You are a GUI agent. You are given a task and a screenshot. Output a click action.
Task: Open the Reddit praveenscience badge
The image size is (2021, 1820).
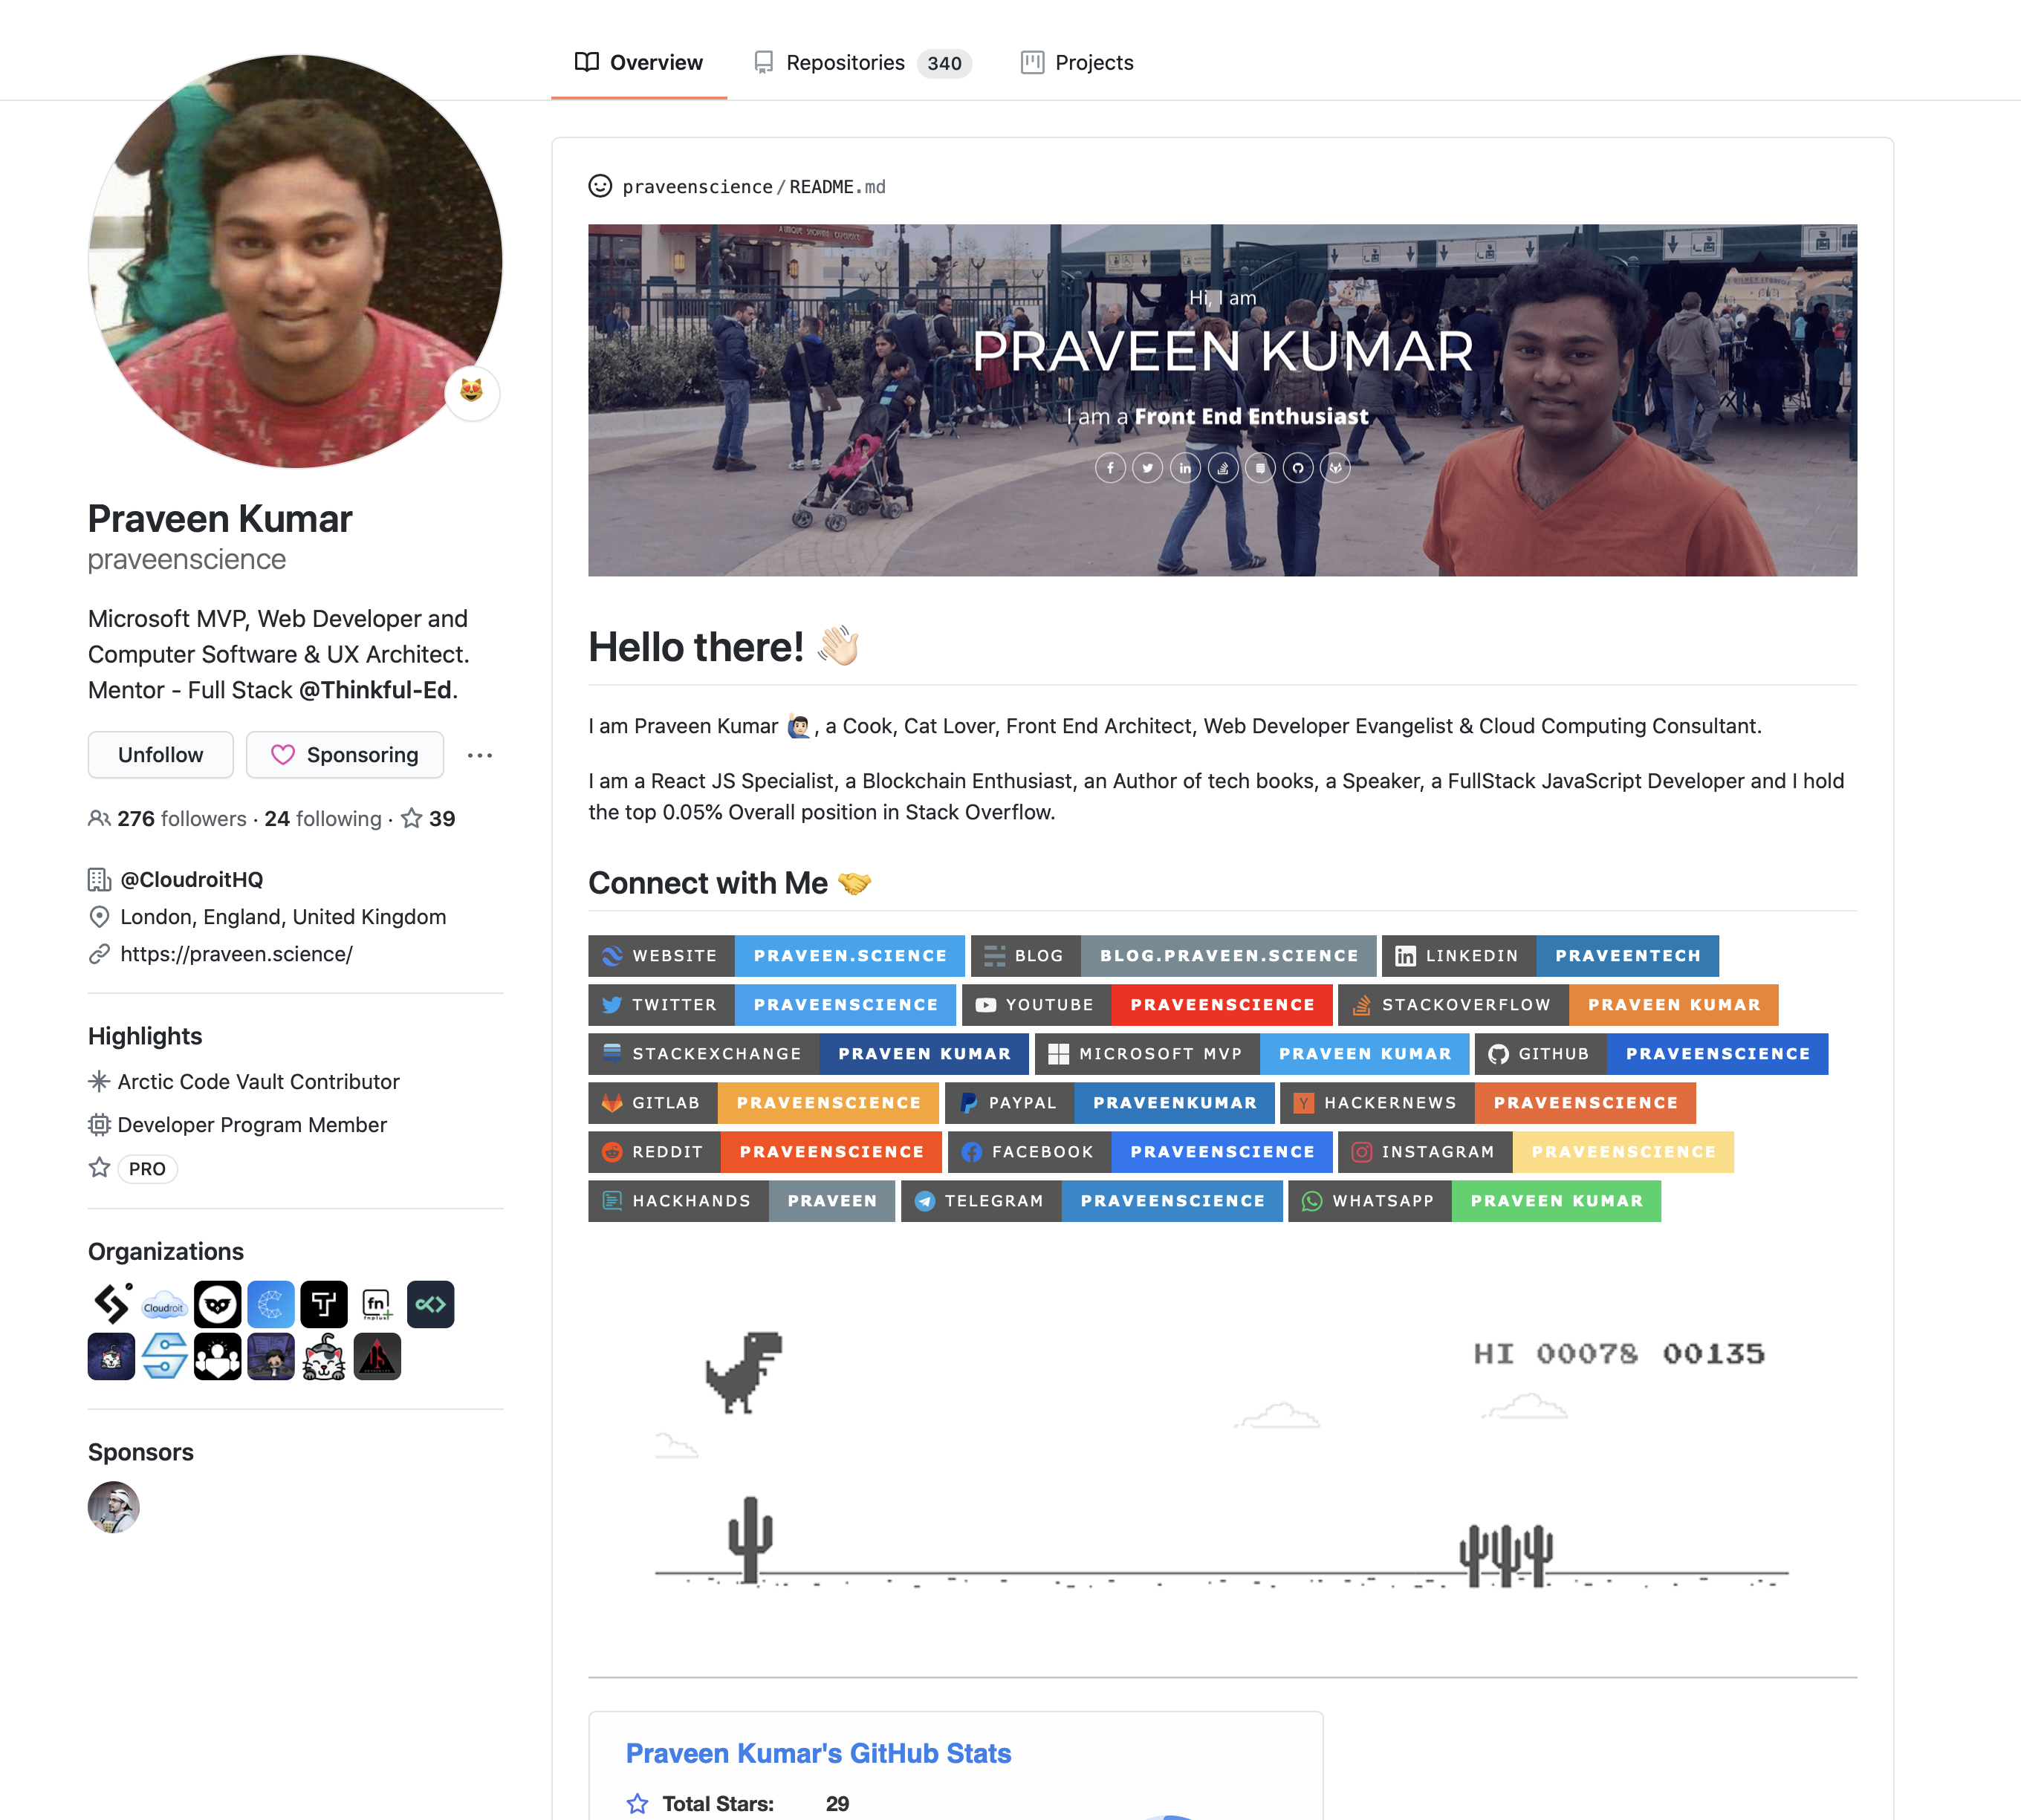coord(765,1152)
